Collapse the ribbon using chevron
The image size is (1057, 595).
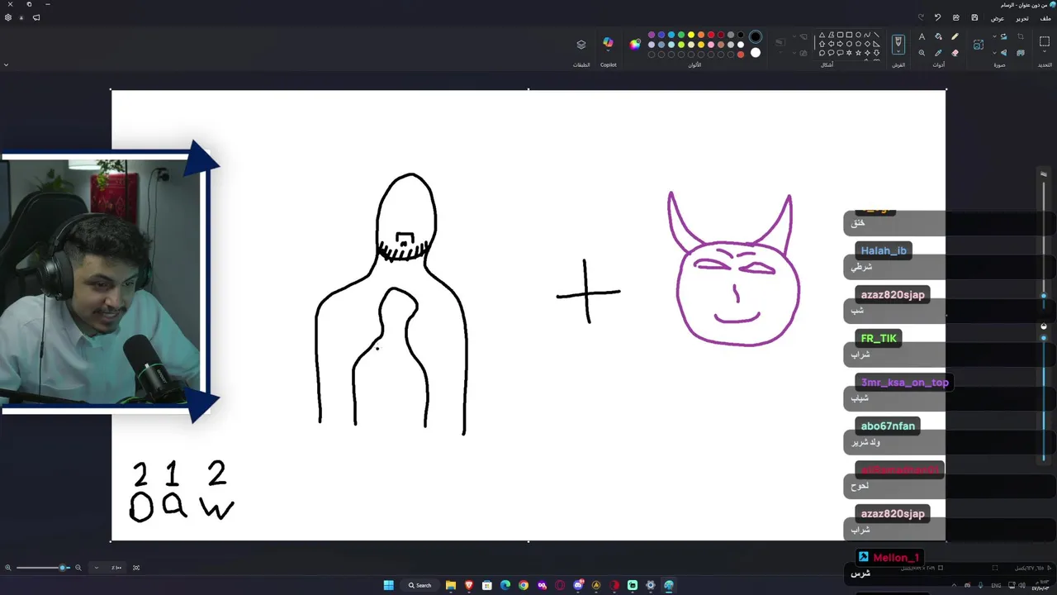(x=6, y=64)
